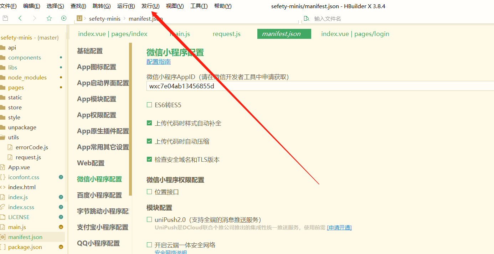Click the iconfont.css braces icon
This screenshot has width=494, height=254.
coord(2,177)
